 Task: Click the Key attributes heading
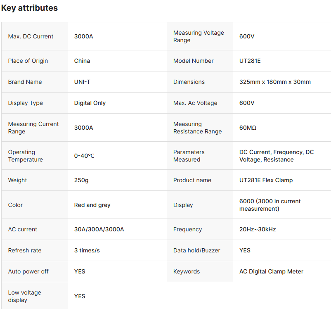[29, 8]
